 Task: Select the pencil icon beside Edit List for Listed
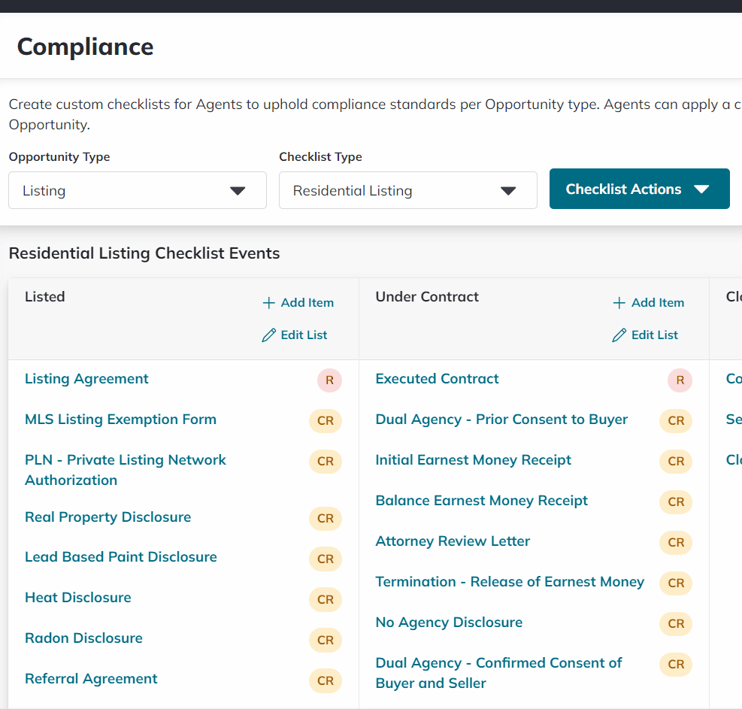click(x=269, y=335)
